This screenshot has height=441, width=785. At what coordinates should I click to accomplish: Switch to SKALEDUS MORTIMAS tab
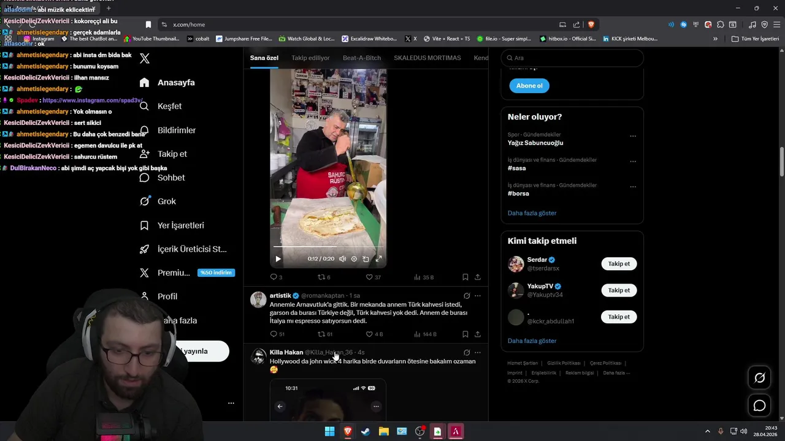[x=427, y=58]
